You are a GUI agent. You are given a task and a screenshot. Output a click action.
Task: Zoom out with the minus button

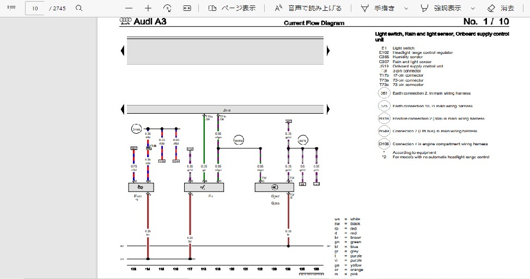129,8
